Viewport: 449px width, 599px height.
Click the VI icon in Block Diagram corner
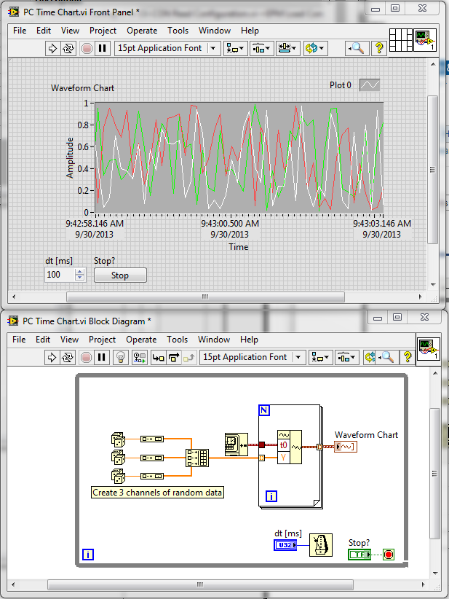[428, 349]
